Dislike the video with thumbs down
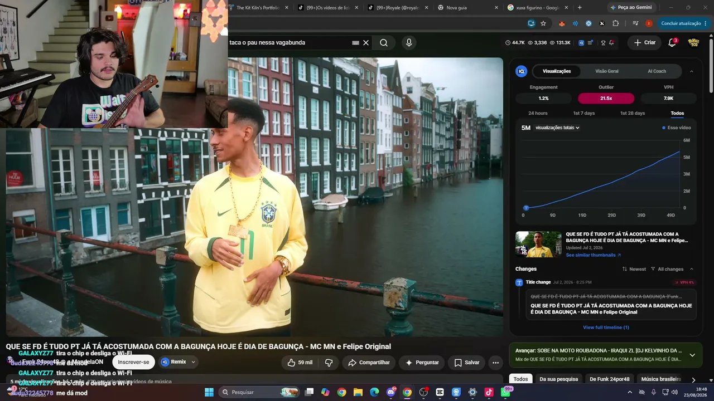This screenshot has height=401, width=714. [329, 363]
